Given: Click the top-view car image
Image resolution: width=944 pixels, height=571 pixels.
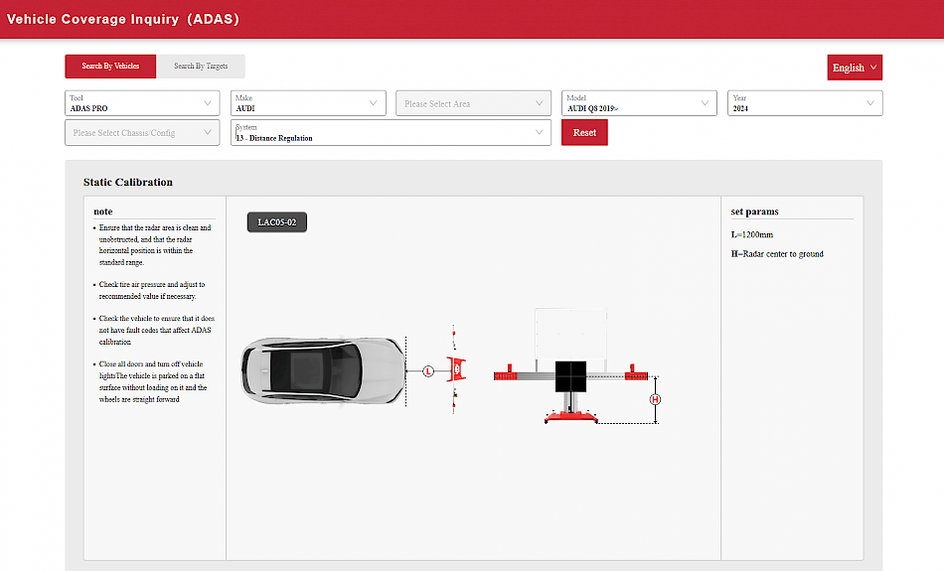Looking at the screenshot, I should pos(318,371).
